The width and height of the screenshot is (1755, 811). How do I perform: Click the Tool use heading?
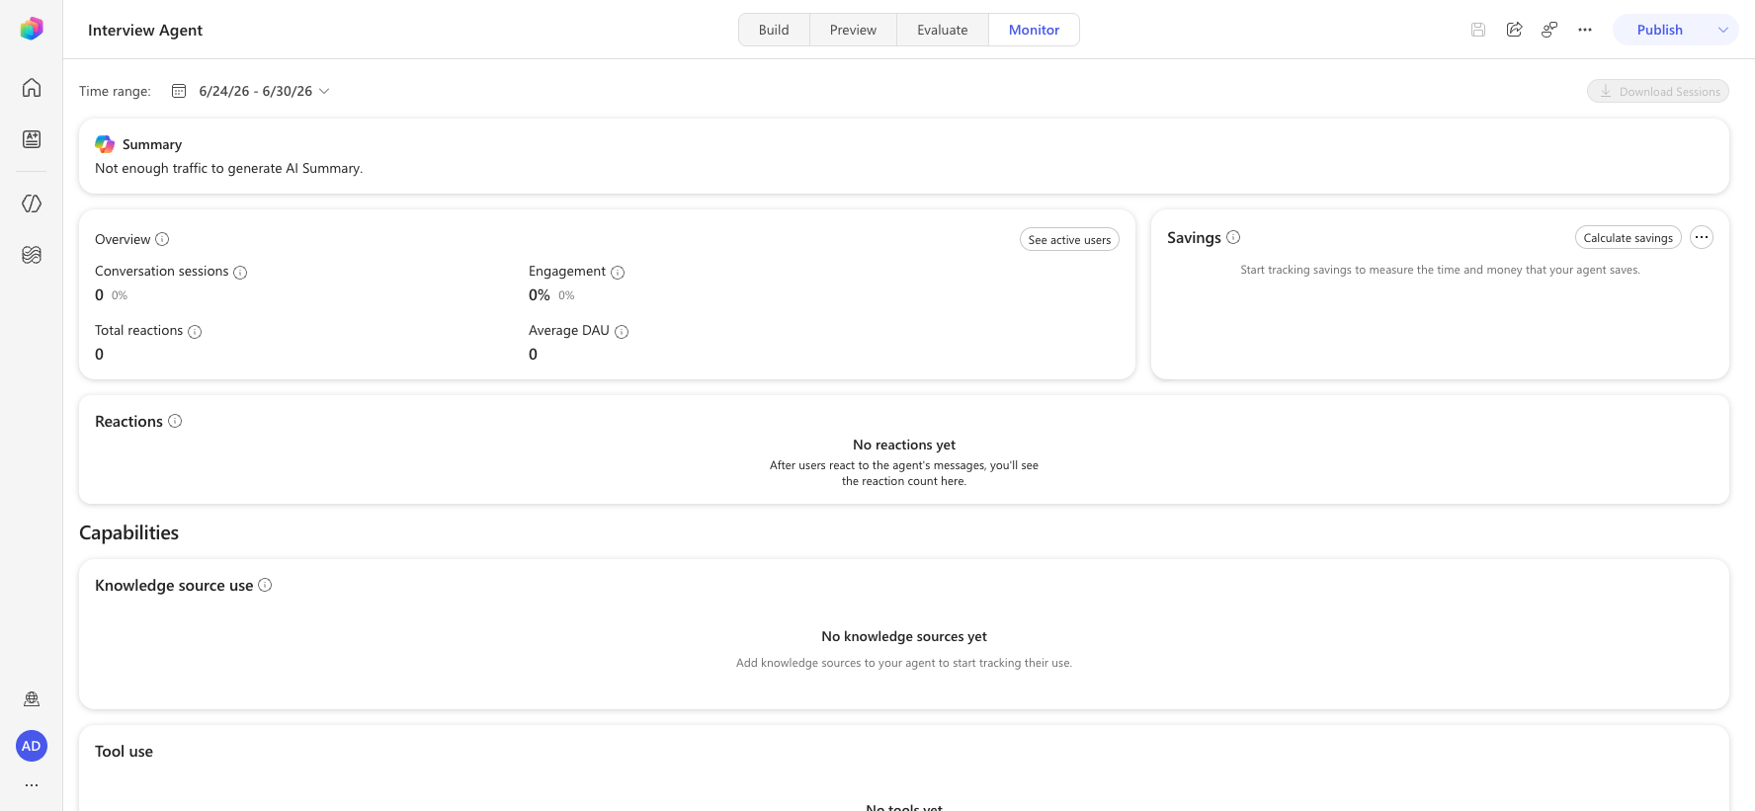coord(124,751)
